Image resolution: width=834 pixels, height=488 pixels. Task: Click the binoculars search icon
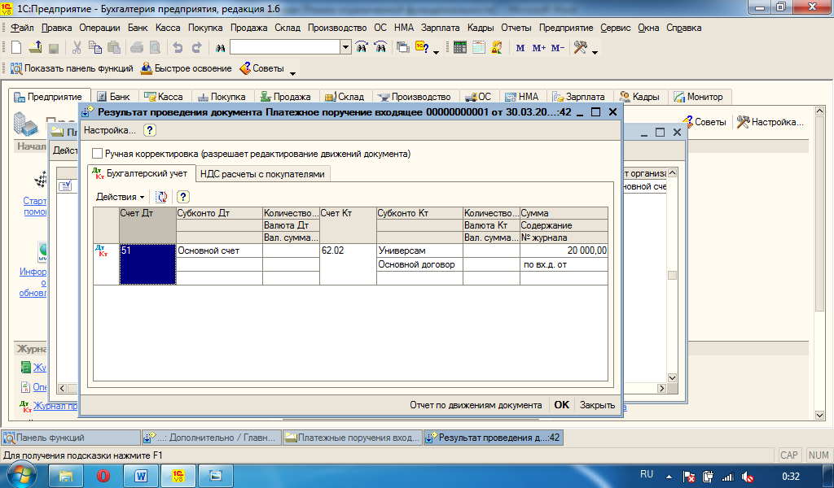tap(219, 48)
